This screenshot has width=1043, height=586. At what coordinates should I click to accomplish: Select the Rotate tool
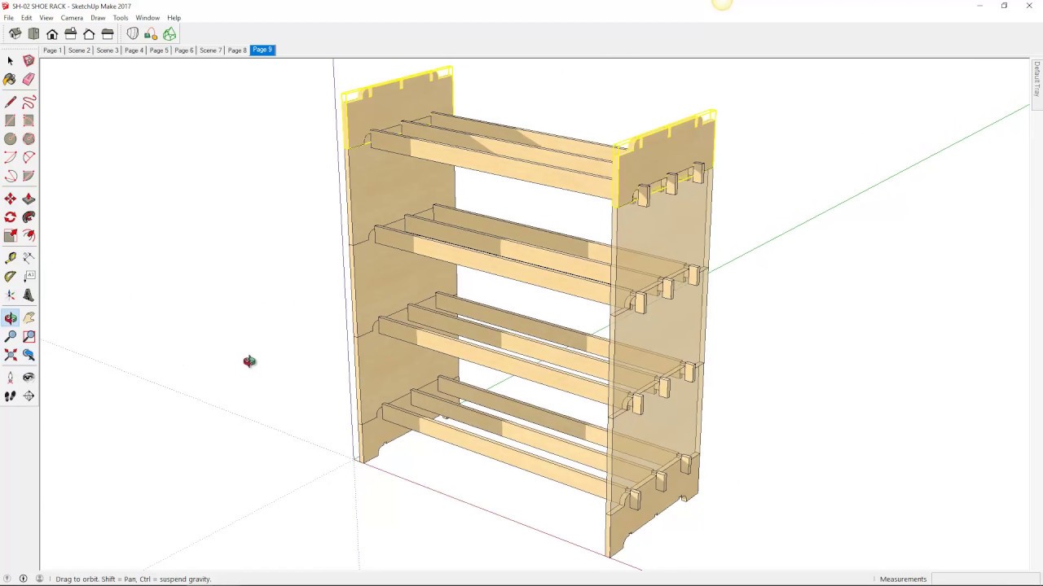(x=10, y=217)
